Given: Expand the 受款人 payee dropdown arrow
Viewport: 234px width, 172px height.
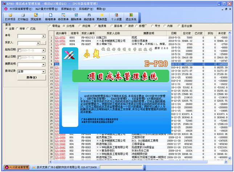Looking at the screenshot, I should [x=38, y=43].
